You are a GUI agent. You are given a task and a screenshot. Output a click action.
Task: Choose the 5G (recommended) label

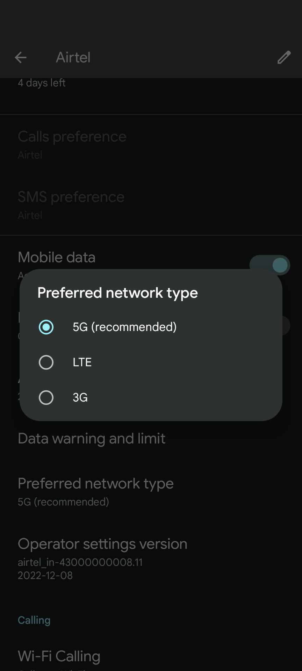tap(124, 327)
